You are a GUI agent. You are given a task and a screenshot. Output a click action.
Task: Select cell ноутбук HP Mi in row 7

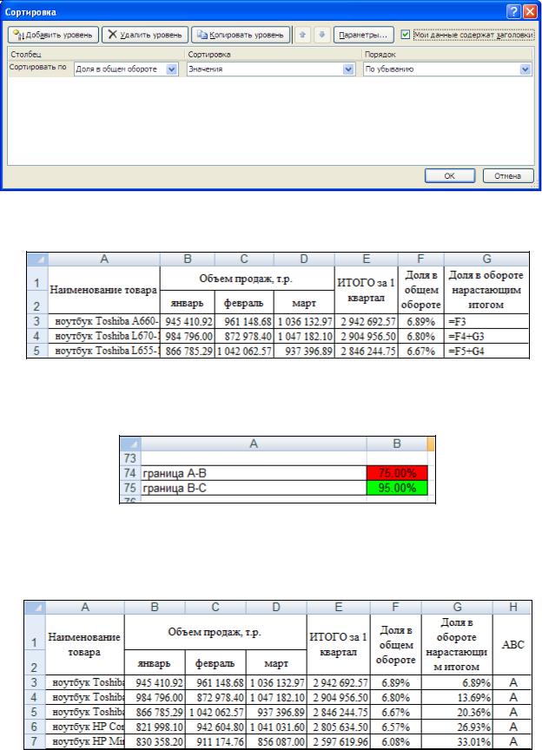(x=85, y=742)
